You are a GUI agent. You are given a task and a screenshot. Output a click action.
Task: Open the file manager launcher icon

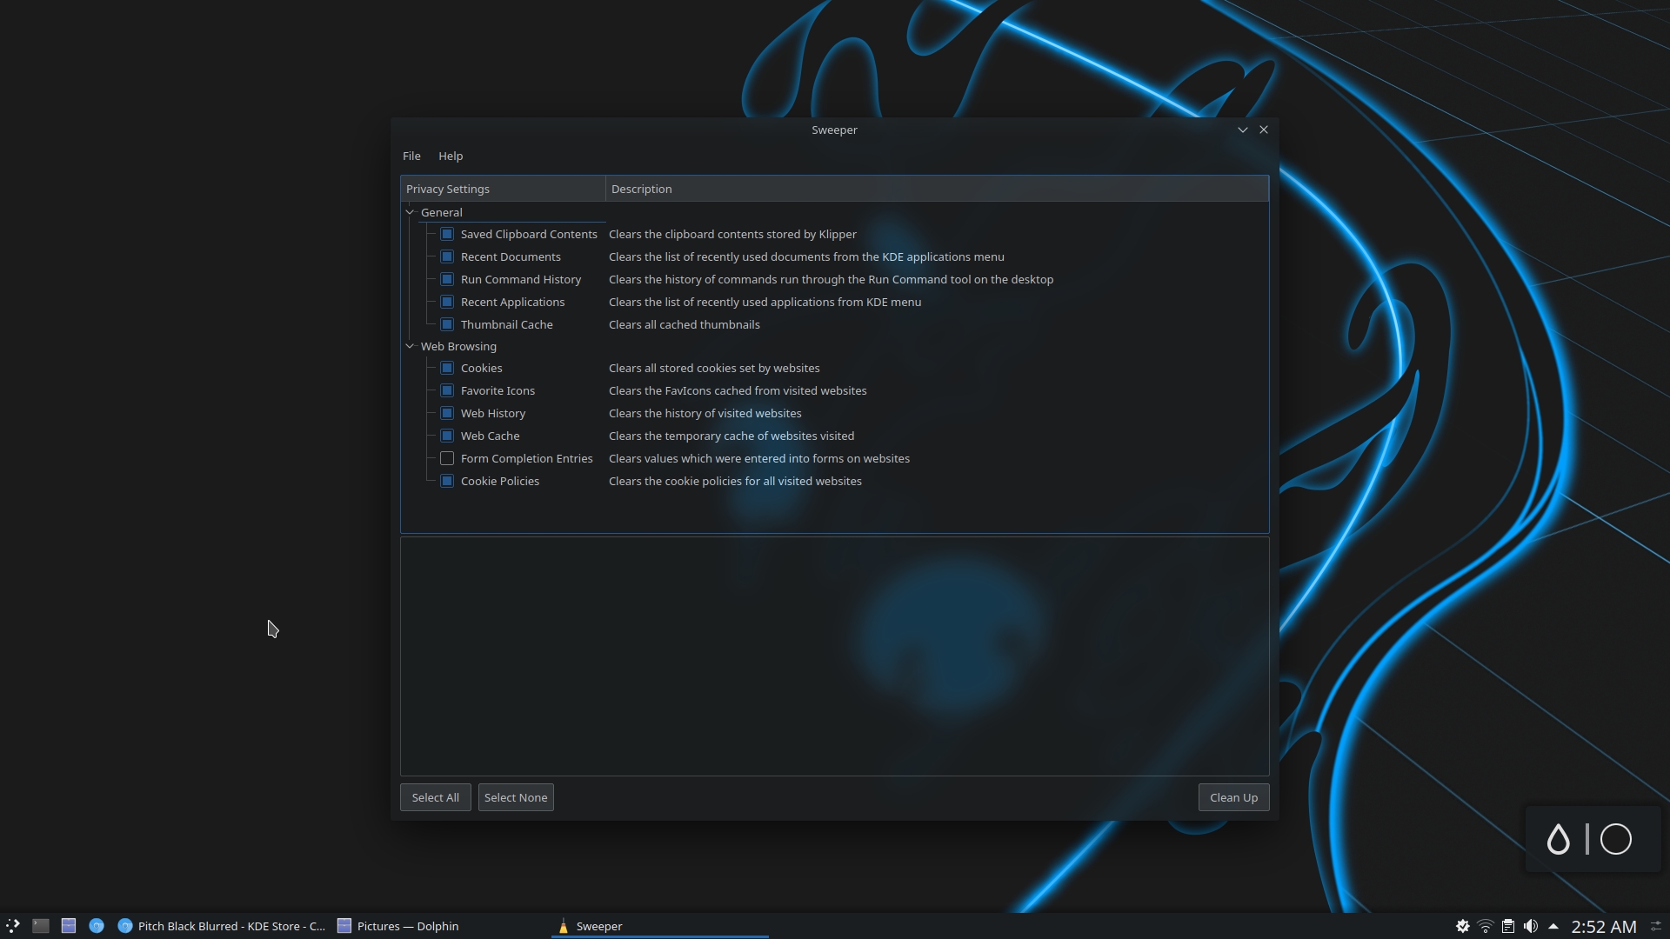pyautogui.click(x=69, y=926)
